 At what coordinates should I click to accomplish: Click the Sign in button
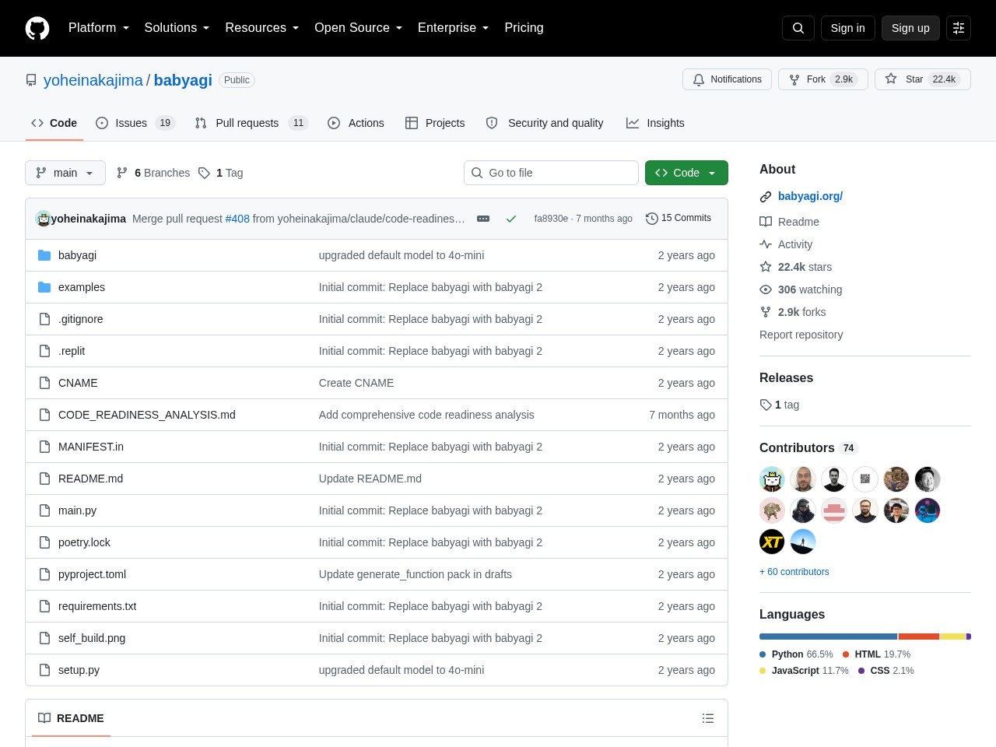tap(847, 28)
